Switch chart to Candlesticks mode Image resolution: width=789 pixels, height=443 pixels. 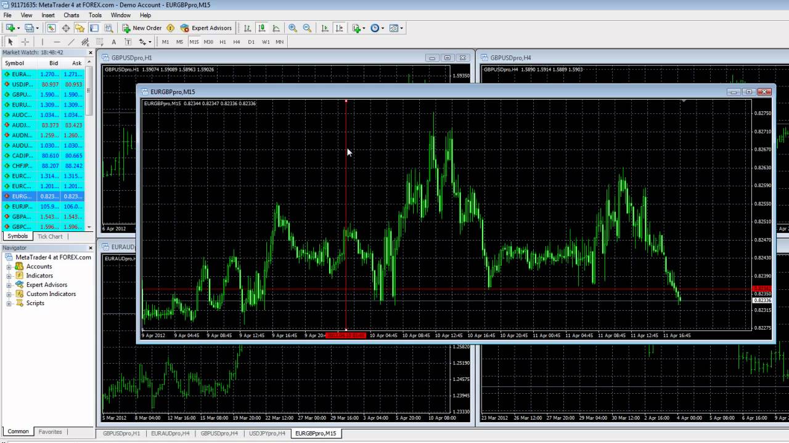pos(261,28)
